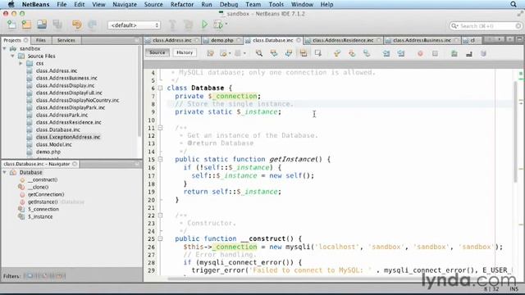Open the Refactor menu
This screenshot has height=295, width=525.
click(182, 4)
